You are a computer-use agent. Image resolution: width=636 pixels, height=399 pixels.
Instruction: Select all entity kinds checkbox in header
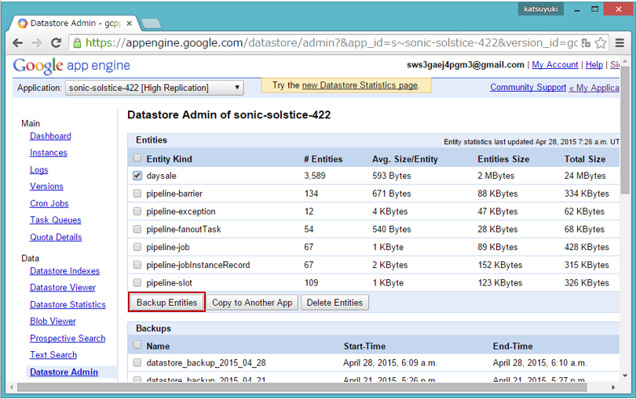pyautogui.click(x=137, y=158)
